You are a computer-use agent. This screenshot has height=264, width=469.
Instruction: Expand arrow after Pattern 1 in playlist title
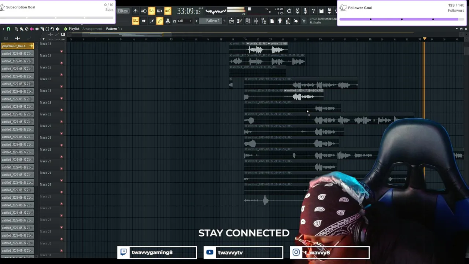point(122,29)
